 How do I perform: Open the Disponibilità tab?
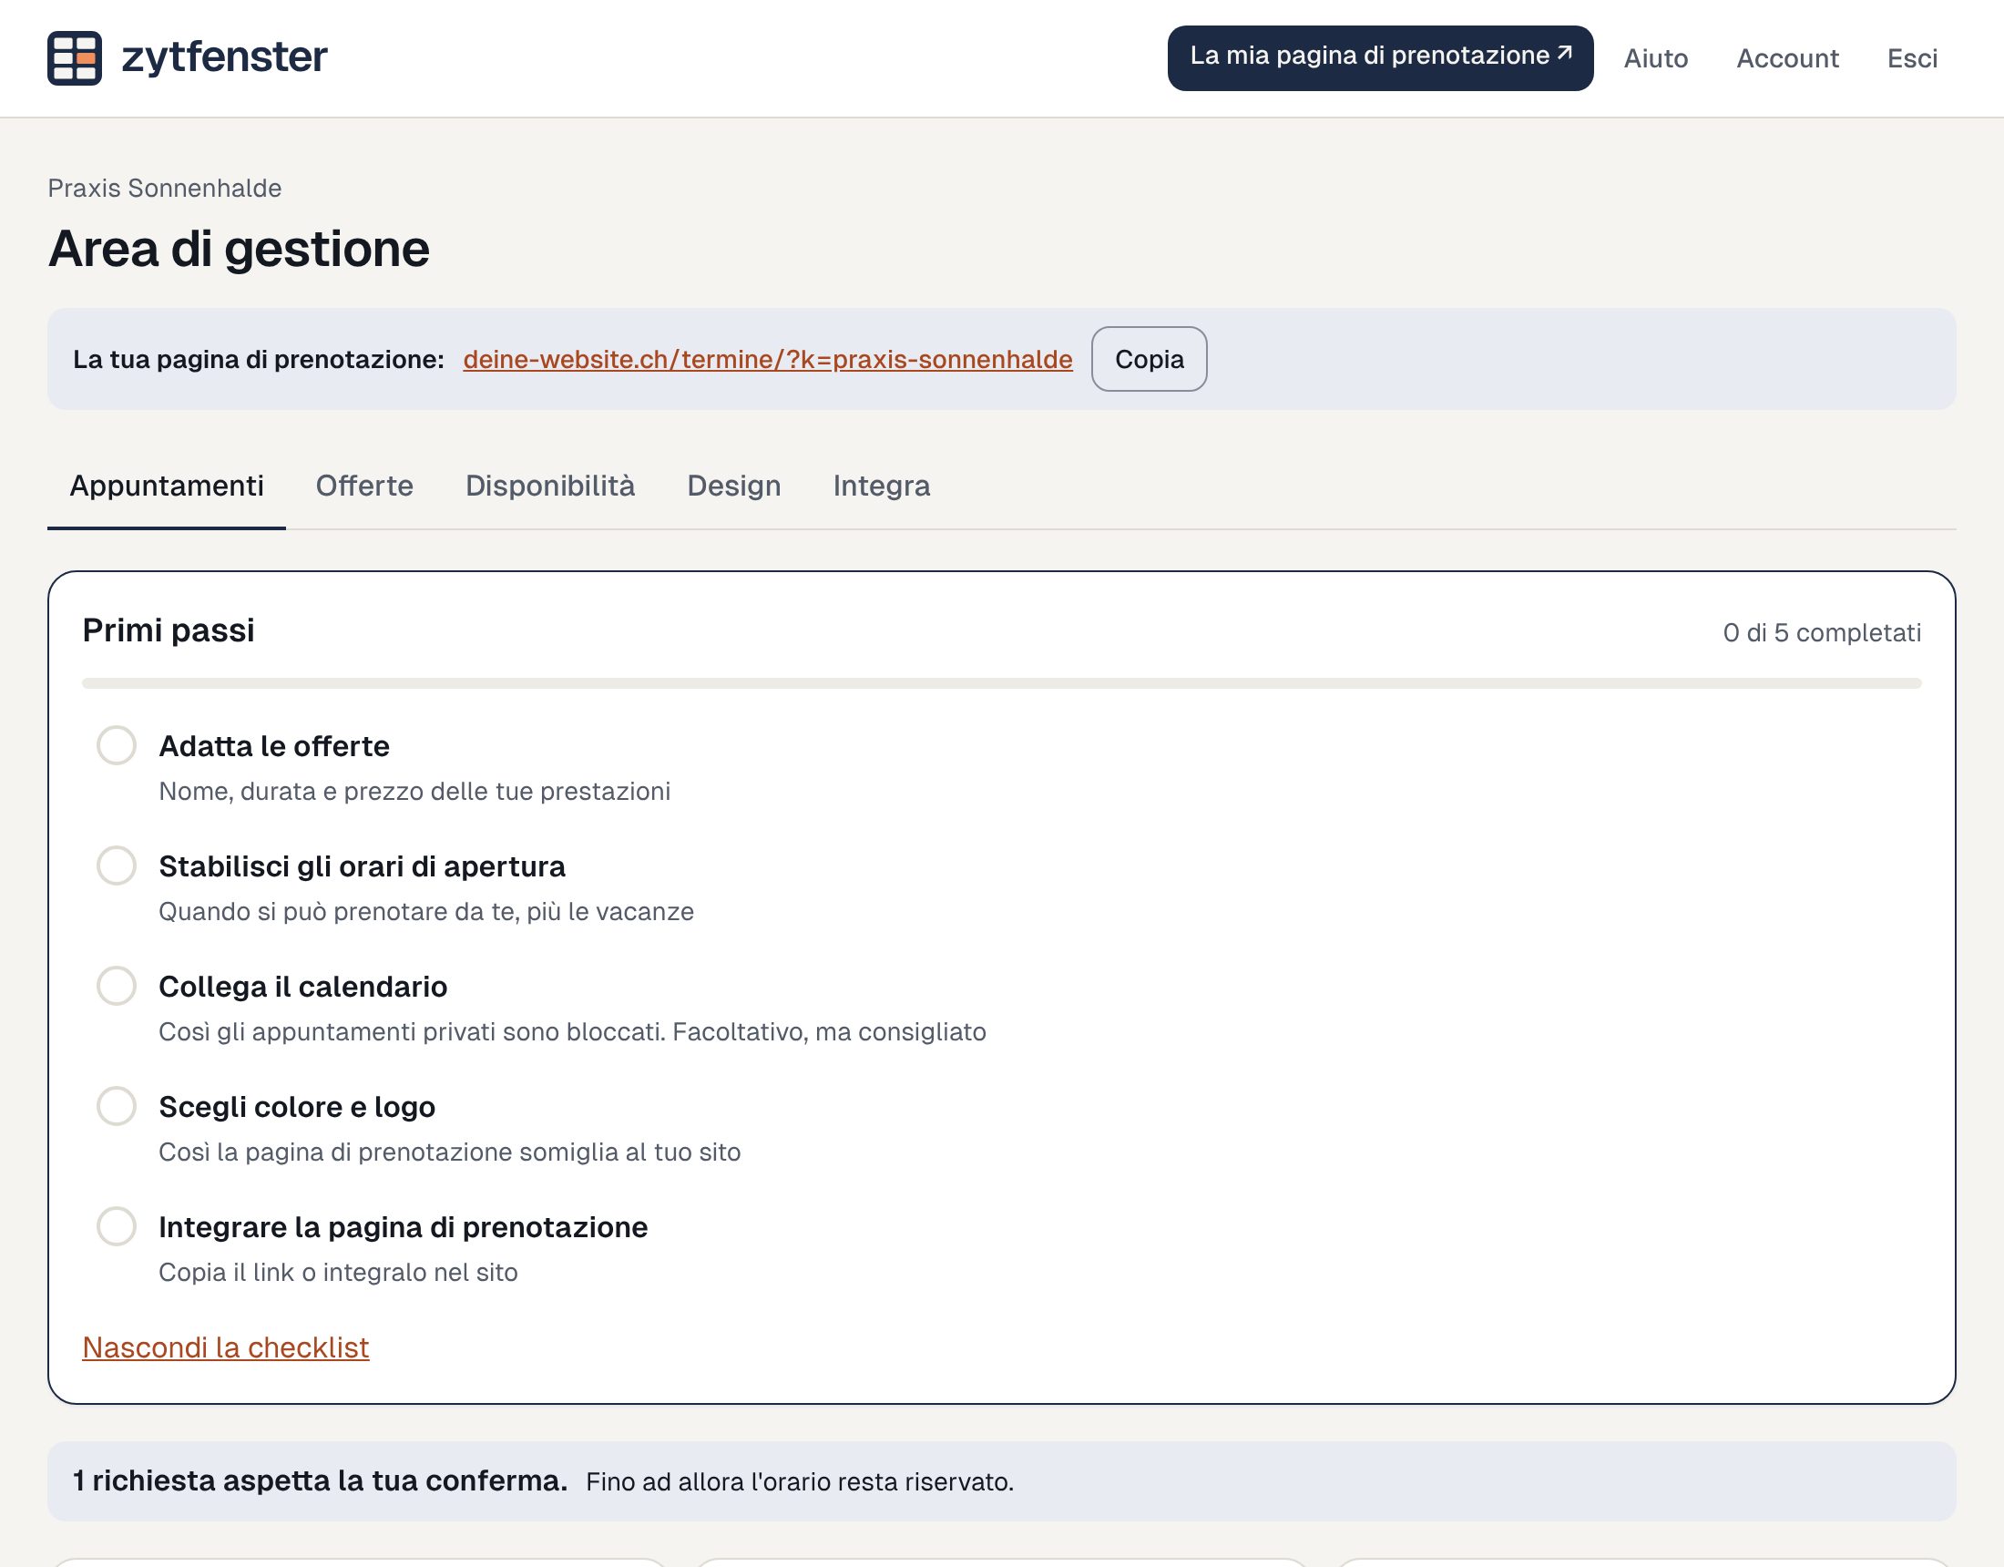click(x=549, y=486)
